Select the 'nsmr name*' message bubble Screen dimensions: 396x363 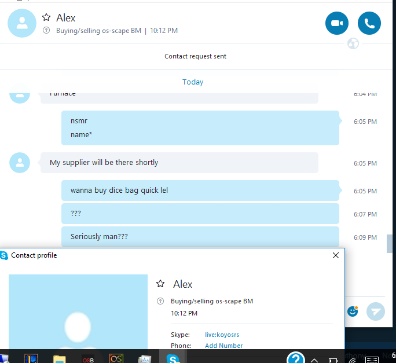200,128
